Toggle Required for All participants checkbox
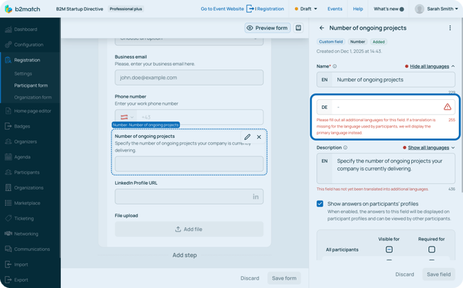This screenshot has width=463, height=288. (431, 249)
